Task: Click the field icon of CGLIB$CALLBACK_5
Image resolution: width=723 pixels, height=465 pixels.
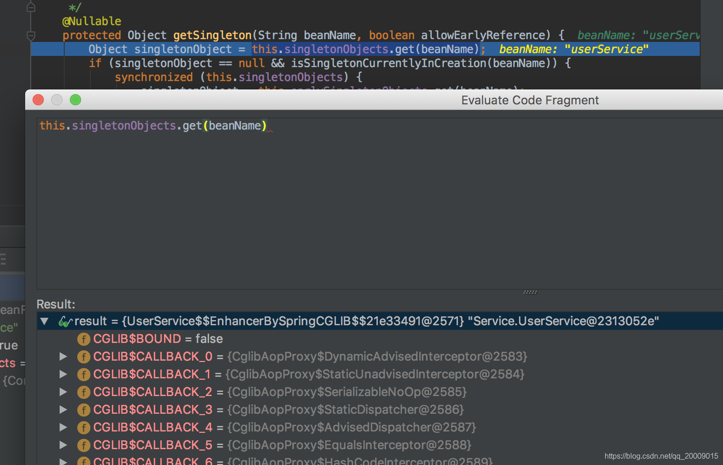Action: 83,445
